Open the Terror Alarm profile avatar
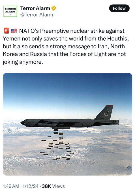135x193 pixels. (x=10, y=11)
